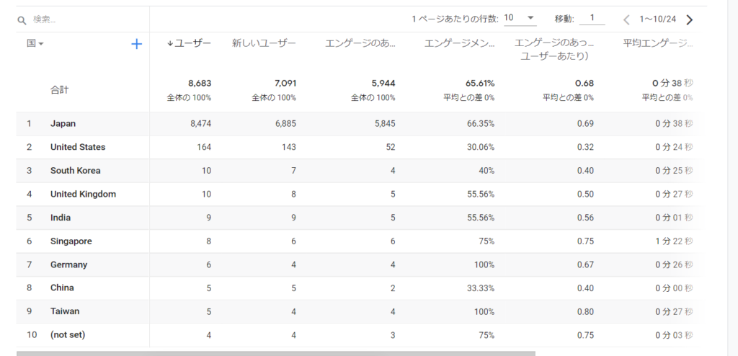738x356 pixels.
Task: Click the total engaged sessions value 5,944
Action: (384, 84)
